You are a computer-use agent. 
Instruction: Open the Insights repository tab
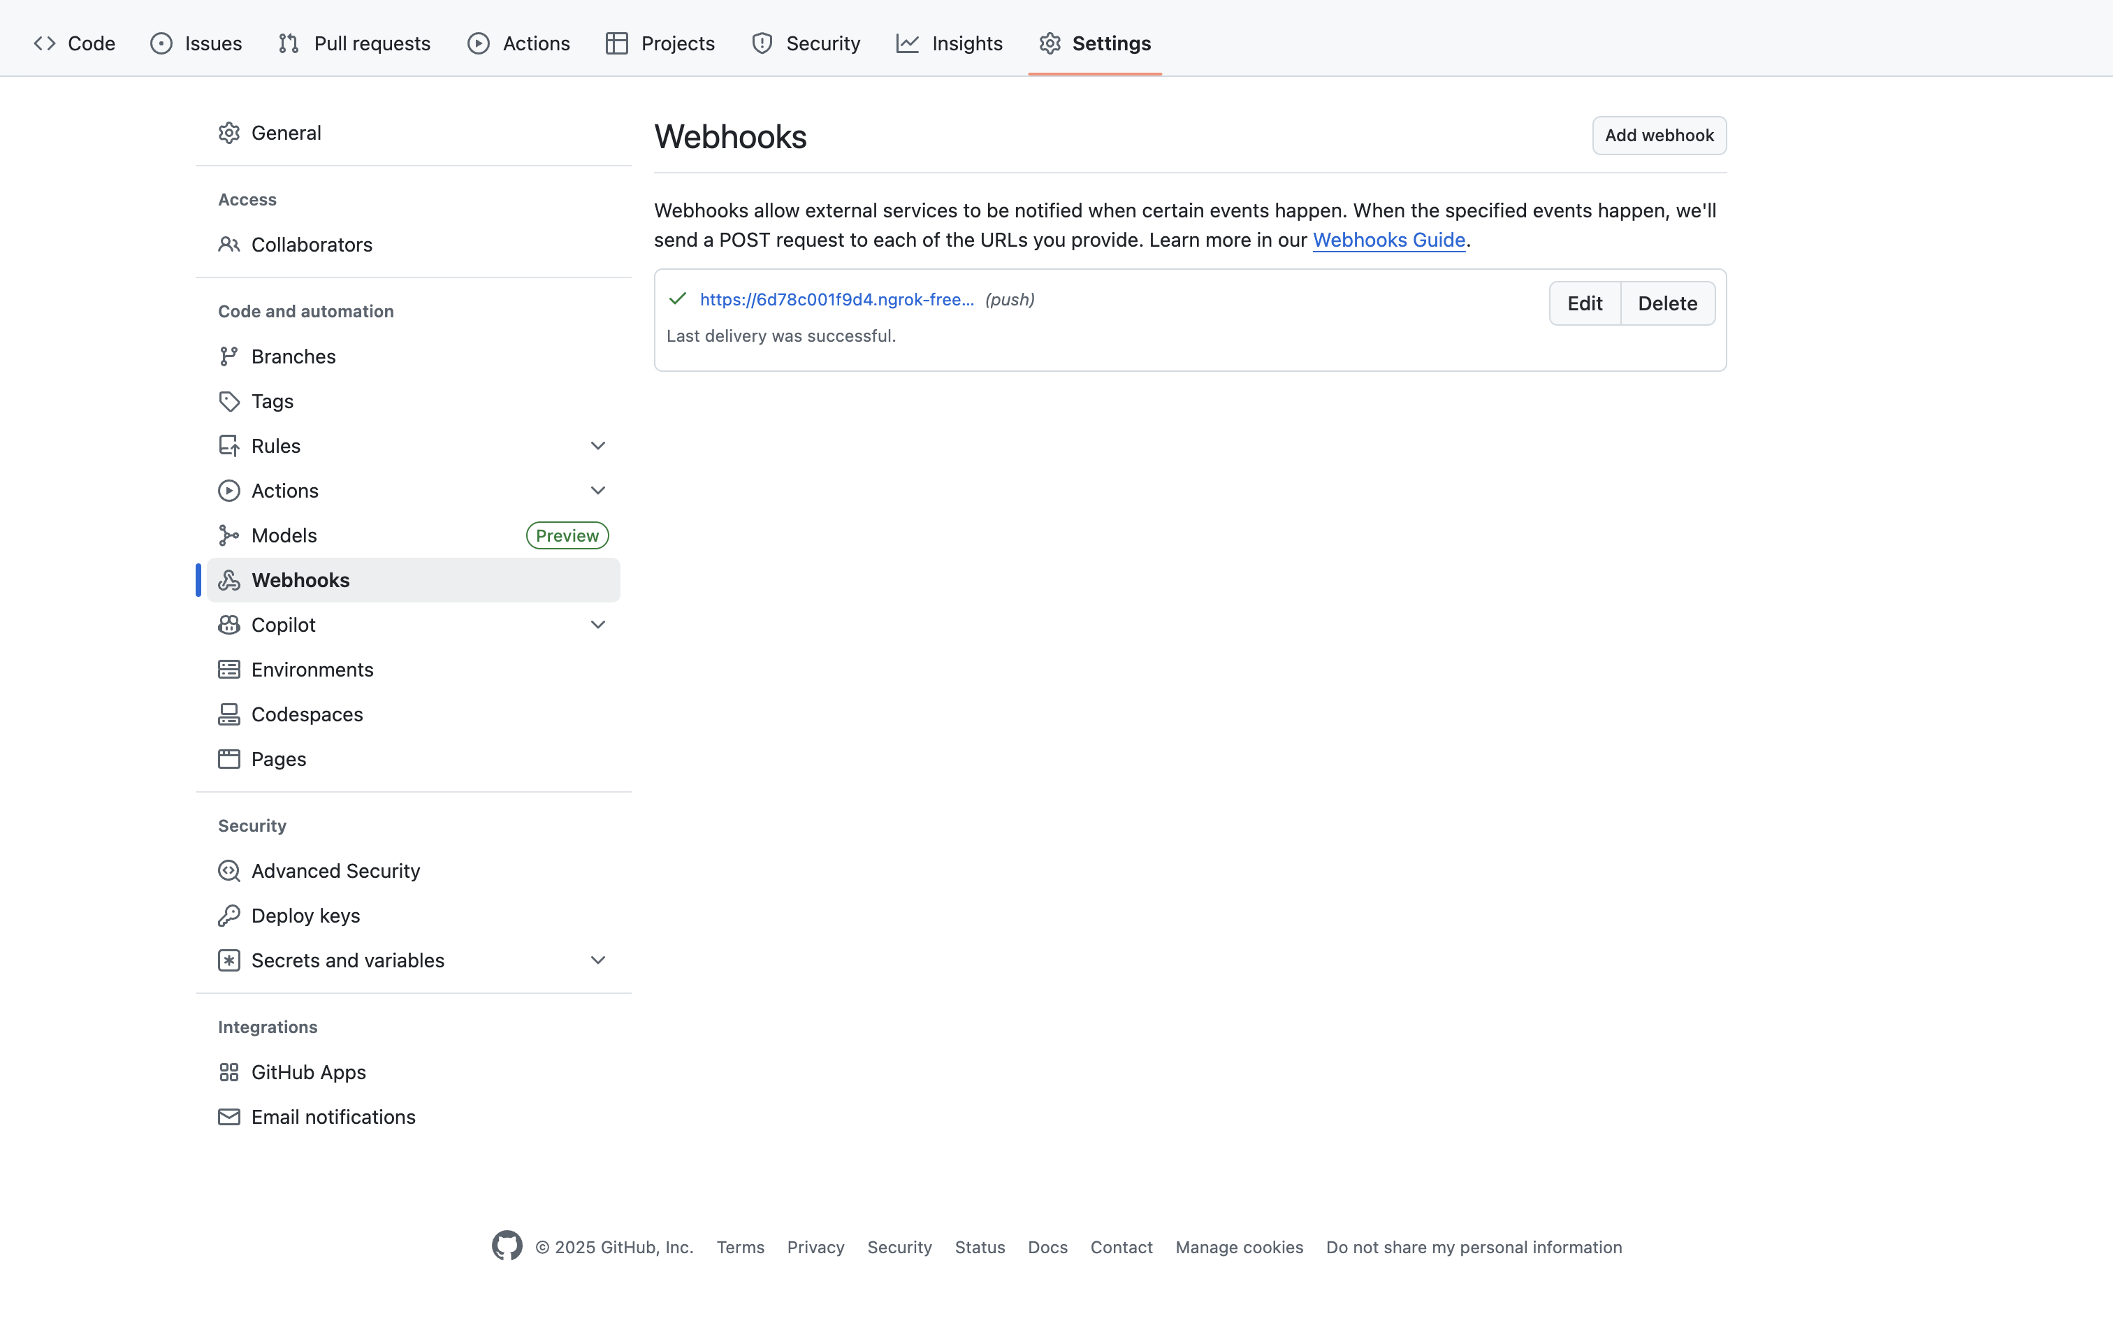[949, 43]
